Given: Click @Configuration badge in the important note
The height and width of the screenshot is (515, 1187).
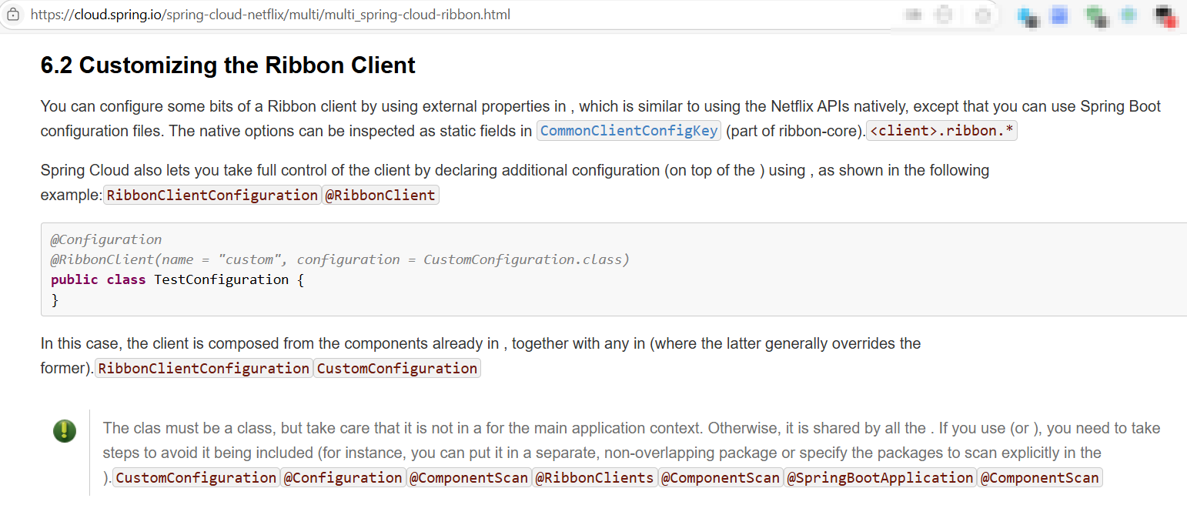Looking at the screenshot, I should [343, 478].
